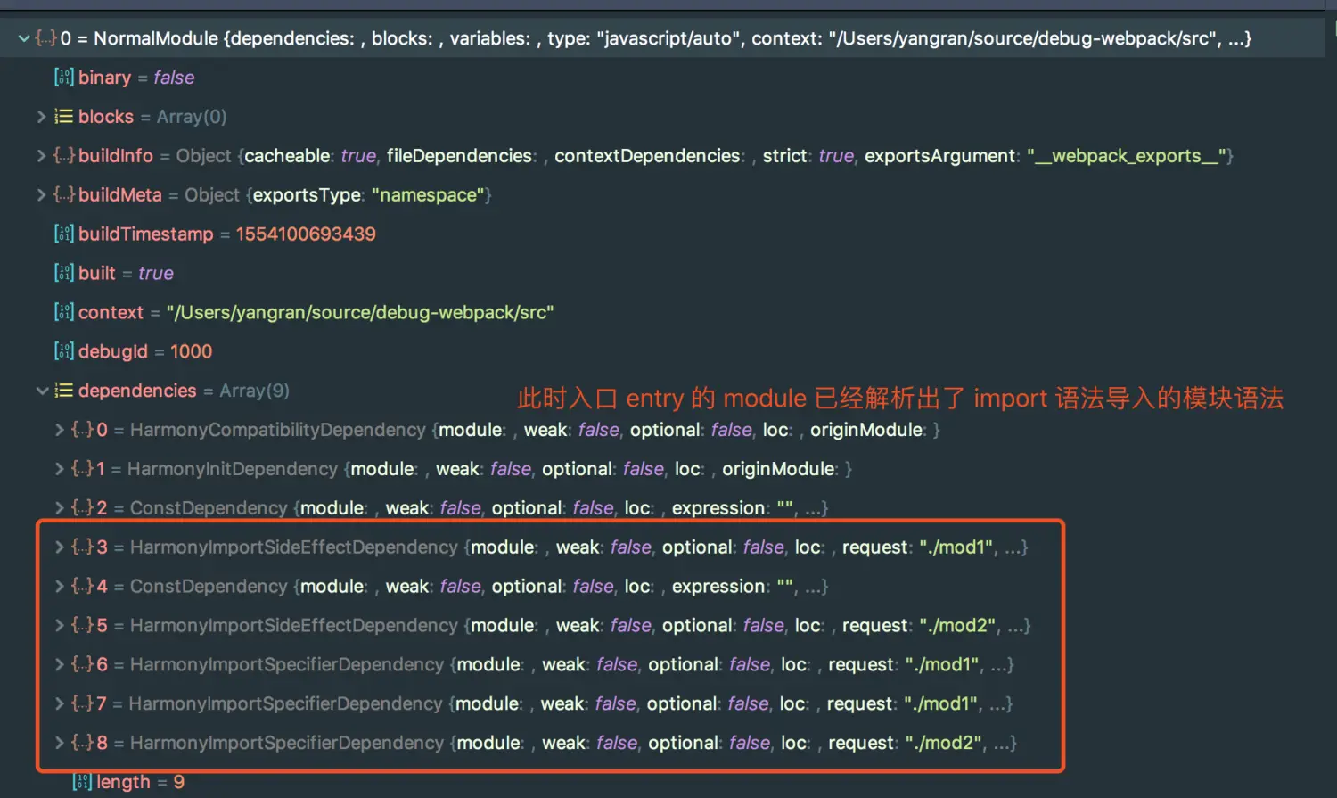This screenshot has height=798, width=1337.
Task: Select the 'length' variable name
Action: pyautogui.click(x=123, y=783)
